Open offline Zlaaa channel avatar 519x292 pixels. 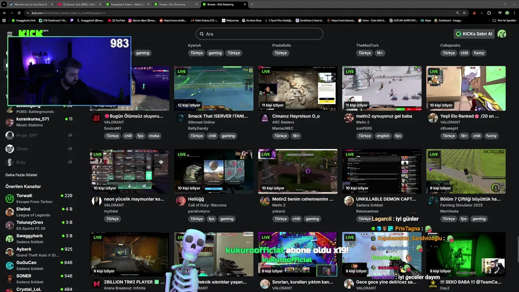(10, 148)
